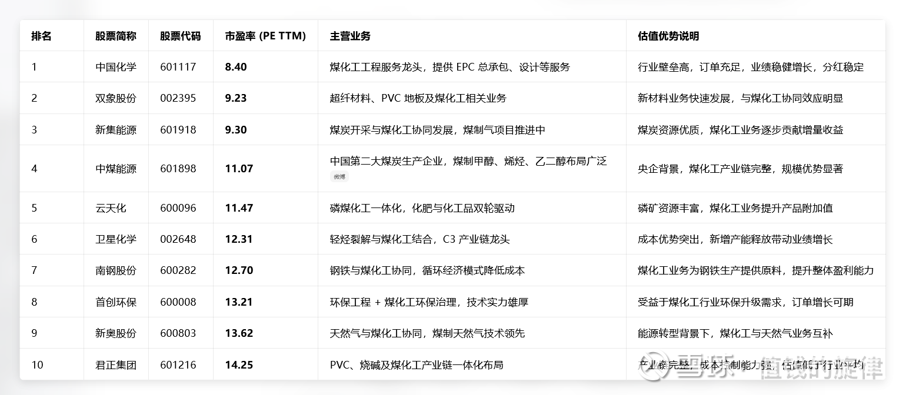The image size is (909, 395).
Task: Select 首创环保 PE value 13.21
Action: (239, 302)
